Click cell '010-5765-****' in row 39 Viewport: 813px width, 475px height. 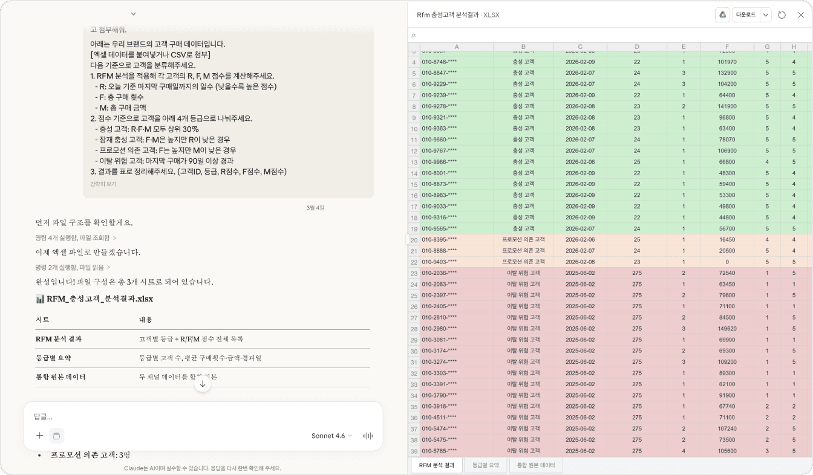coord(457,451)
